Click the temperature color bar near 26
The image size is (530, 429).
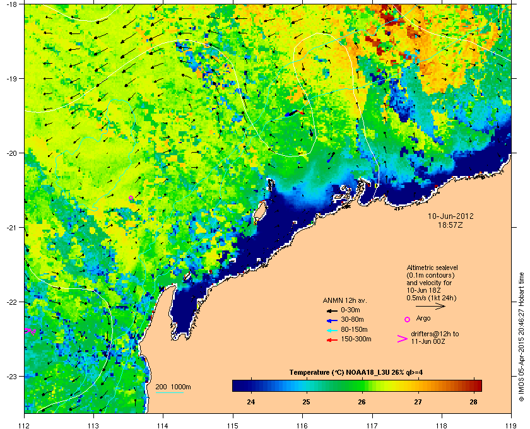(362, 385)
